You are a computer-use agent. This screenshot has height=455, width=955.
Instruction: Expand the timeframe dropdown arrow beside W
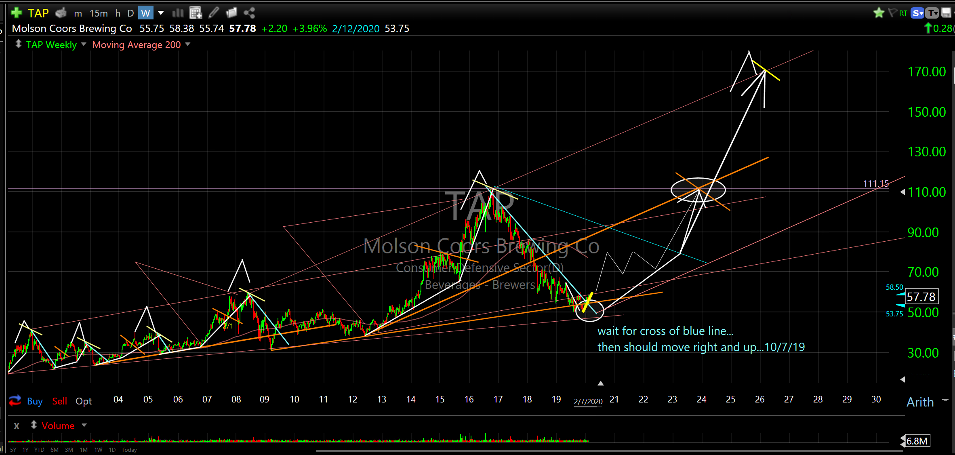click(x=161, y=13)
